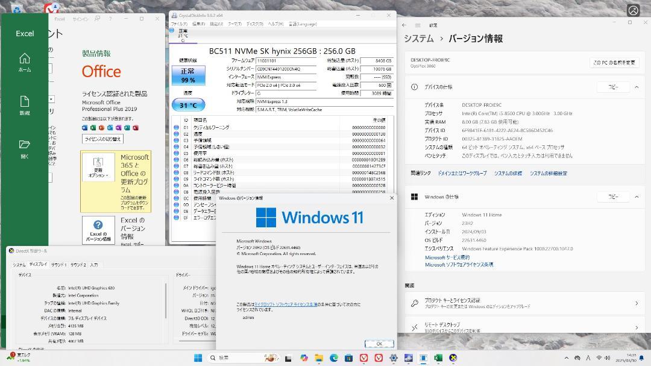Click the taskbar search box
This screenshot has height=366, width=651.
[243, 358]
